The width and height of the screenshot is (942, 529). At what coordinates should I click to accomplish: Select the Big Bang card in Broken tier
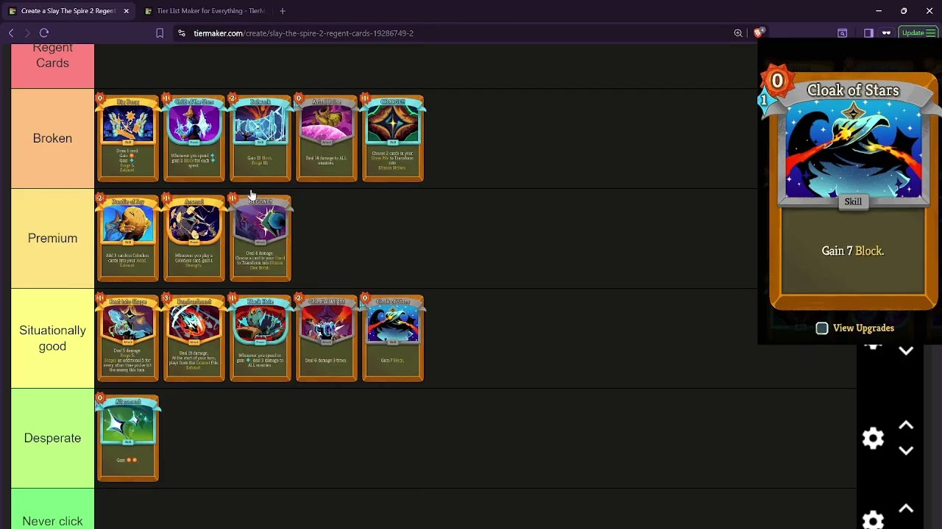[128, 138]
